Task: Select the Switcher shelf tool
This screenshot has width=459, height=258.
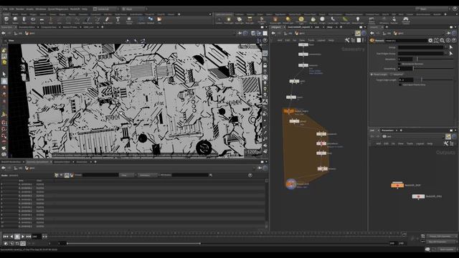Action: (394, 20)
